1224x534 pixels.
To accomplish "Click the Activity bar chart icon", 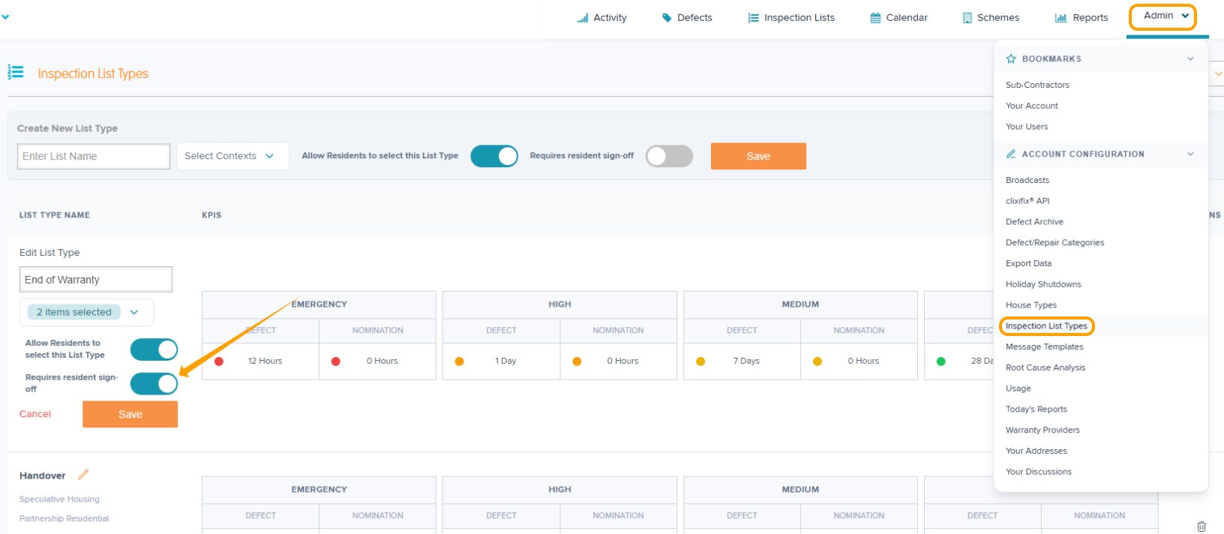I will (582, 18).
